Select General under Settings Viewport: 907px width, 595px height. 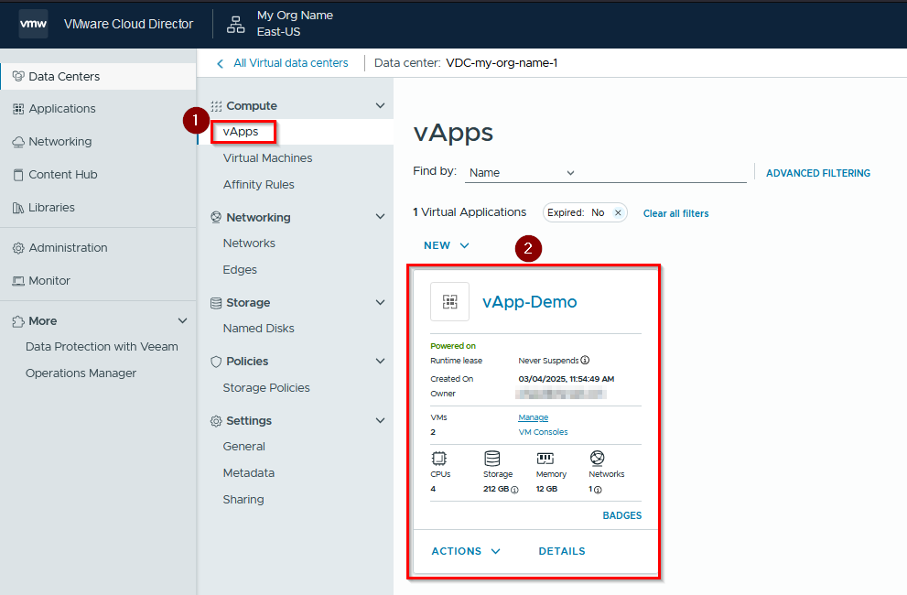[243, 447]
